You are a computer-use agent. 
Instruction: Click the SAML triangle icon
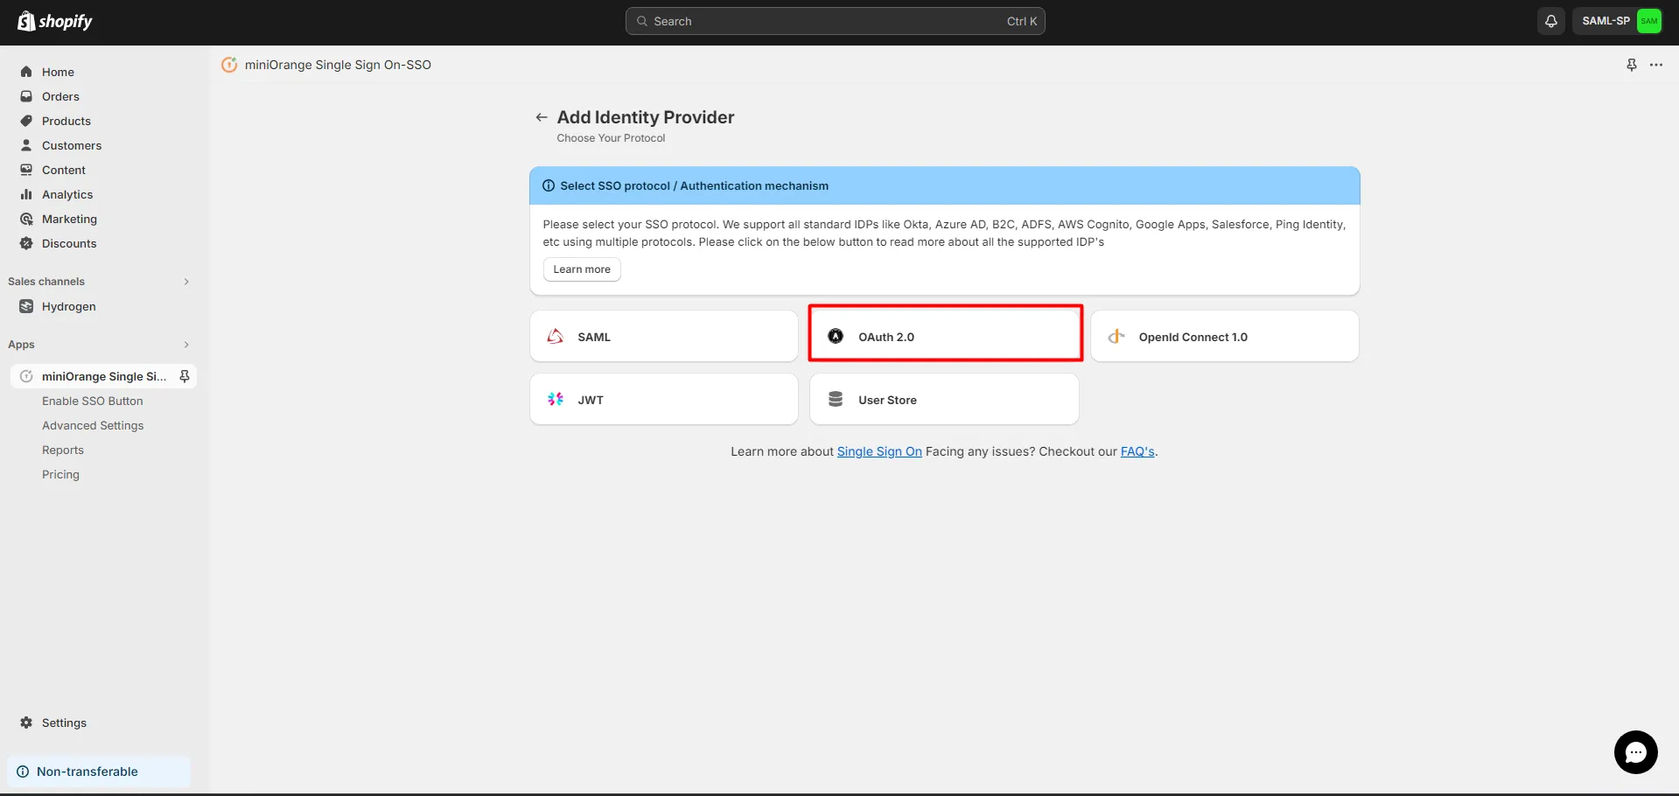[556, 336]
